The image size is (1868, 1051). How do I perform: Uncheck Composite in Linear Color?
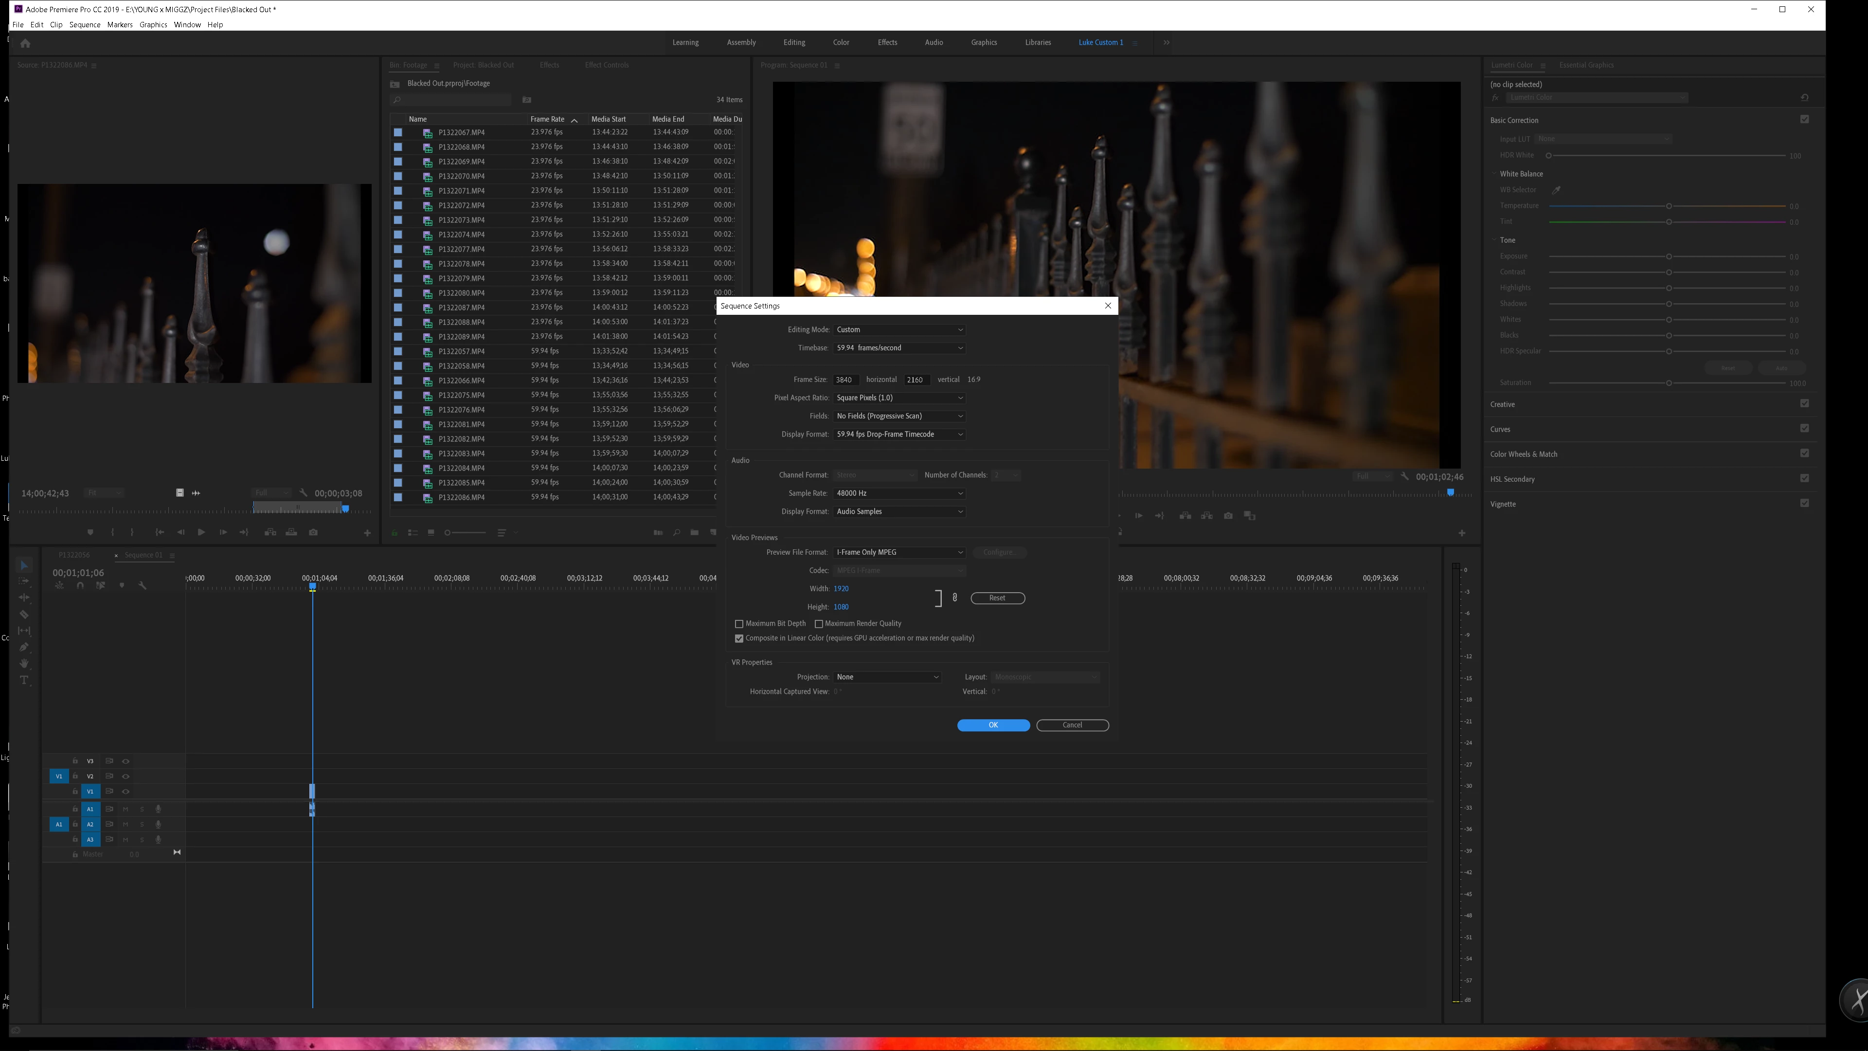coord(739,638)
